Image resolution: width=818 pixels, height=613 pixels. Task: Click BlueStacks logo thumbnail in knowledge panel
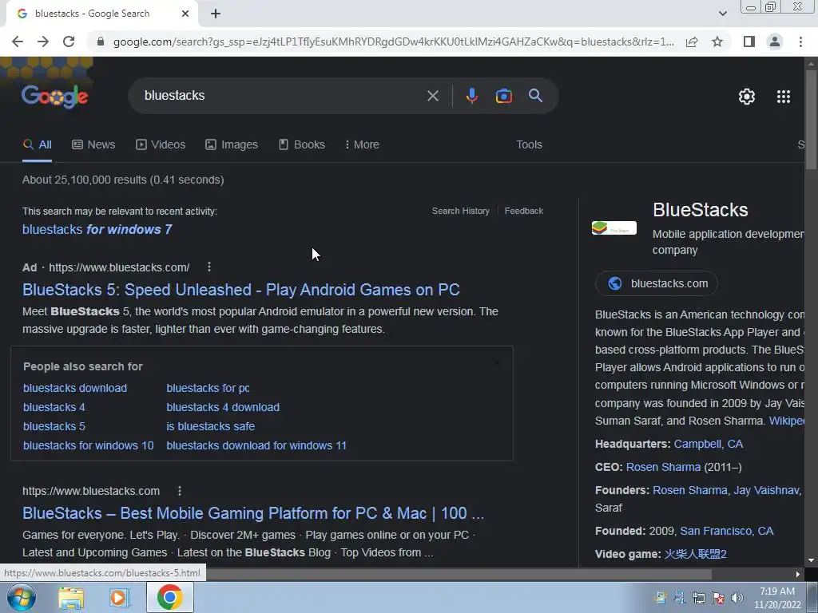click(x=614, y=227)
